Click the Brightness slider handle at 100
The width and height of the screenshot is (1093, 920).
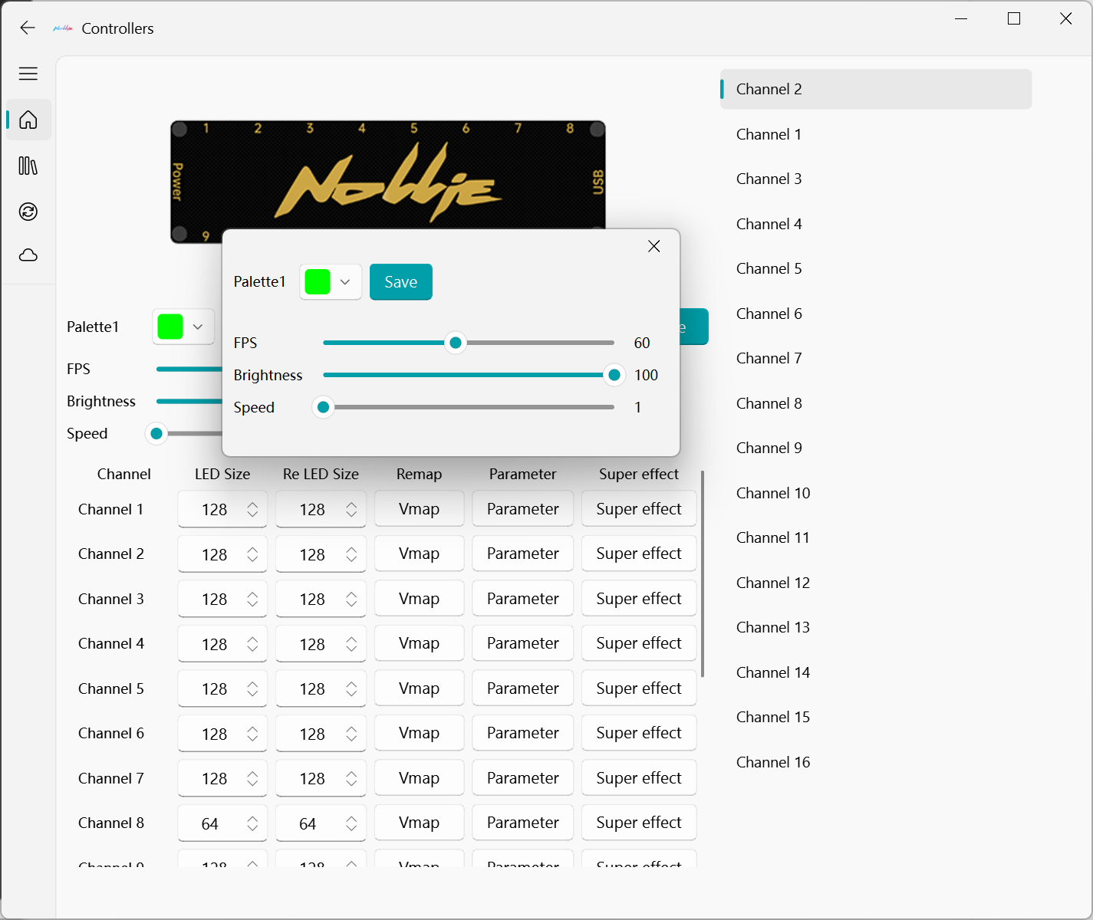[x=614, y=375]
